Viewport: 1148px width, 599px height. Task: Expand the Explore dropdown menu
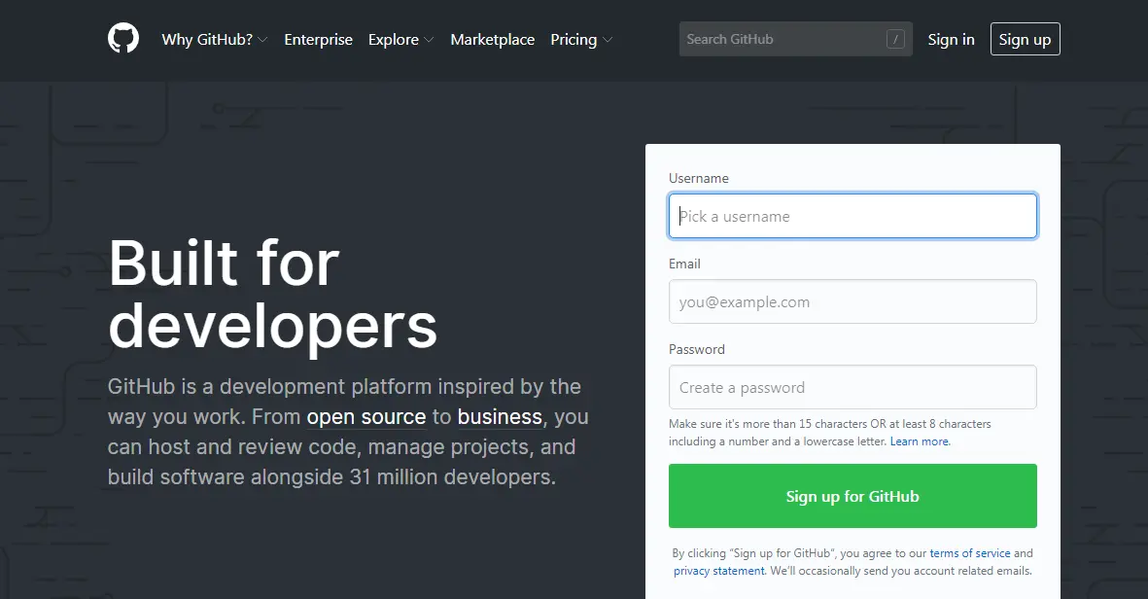[x=400, y=40]
